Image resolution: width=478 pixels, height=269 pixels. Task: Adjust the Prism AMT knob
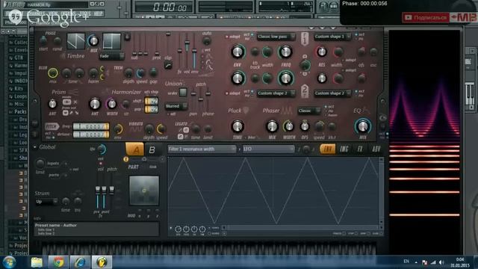52,104
